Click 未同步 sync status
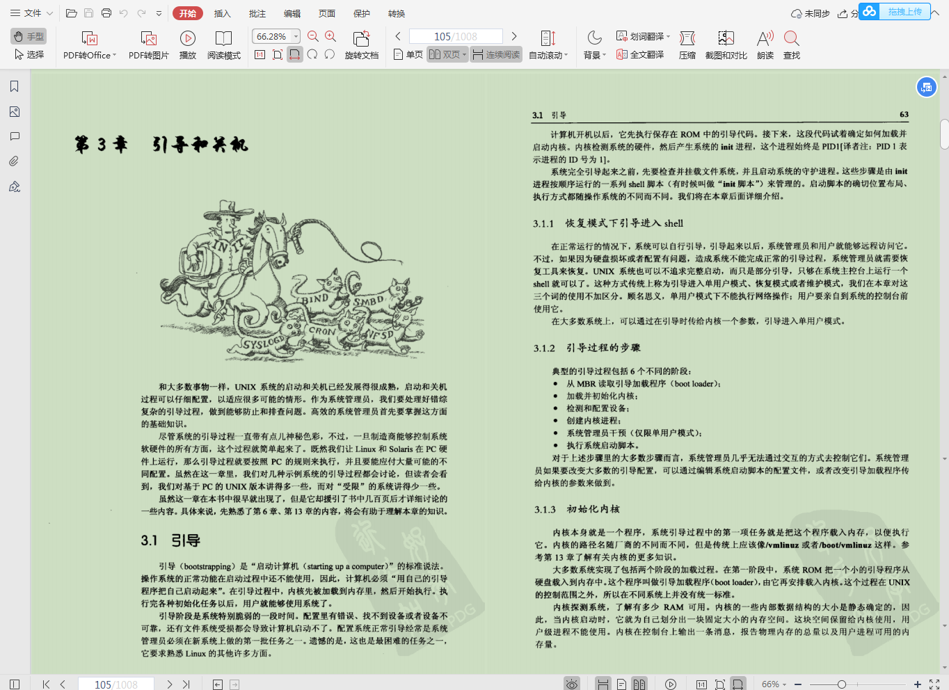Screen dimensions: 949x690 click(811, 13)
